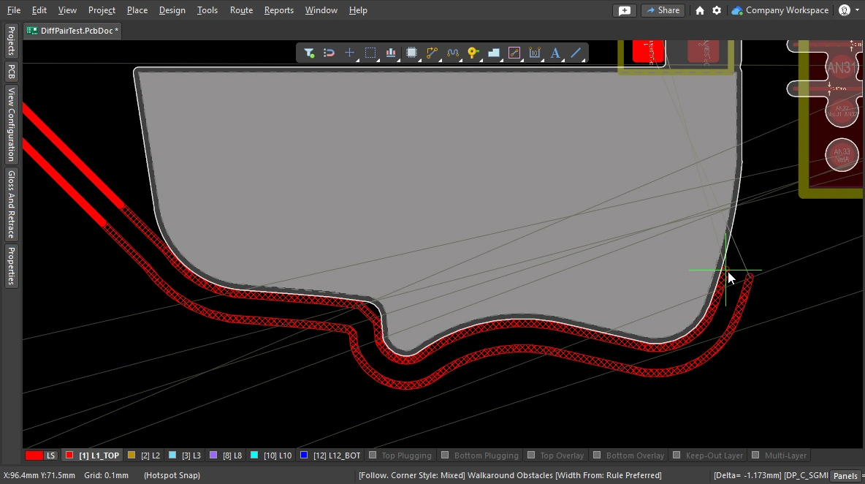
Task: Select the Place Component chip icon
Action: pos(411,53)
